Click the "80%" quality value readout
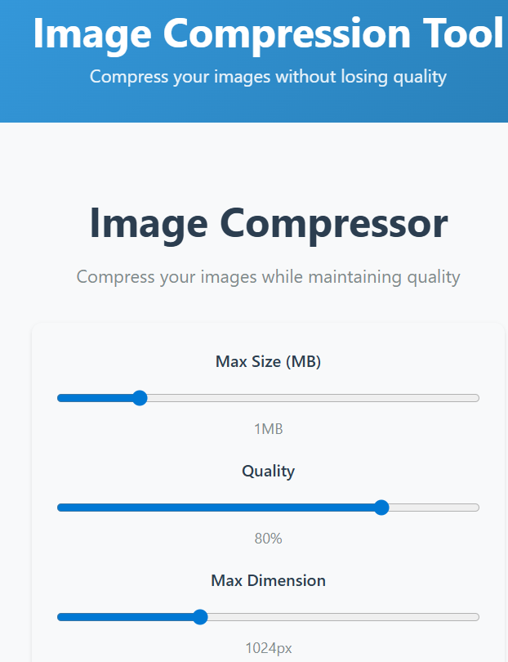This screenshot has height=662, width=508. [x=268, y=539]
